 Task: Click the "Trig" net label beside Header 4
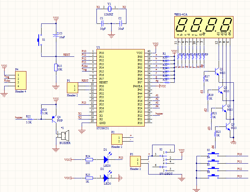7,77
